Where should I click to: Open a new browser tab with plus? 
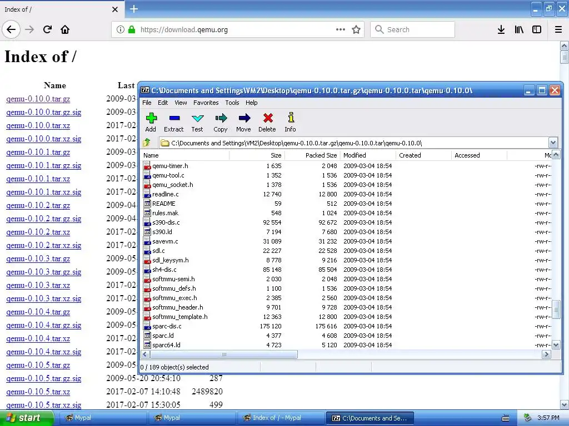point(134,9)
